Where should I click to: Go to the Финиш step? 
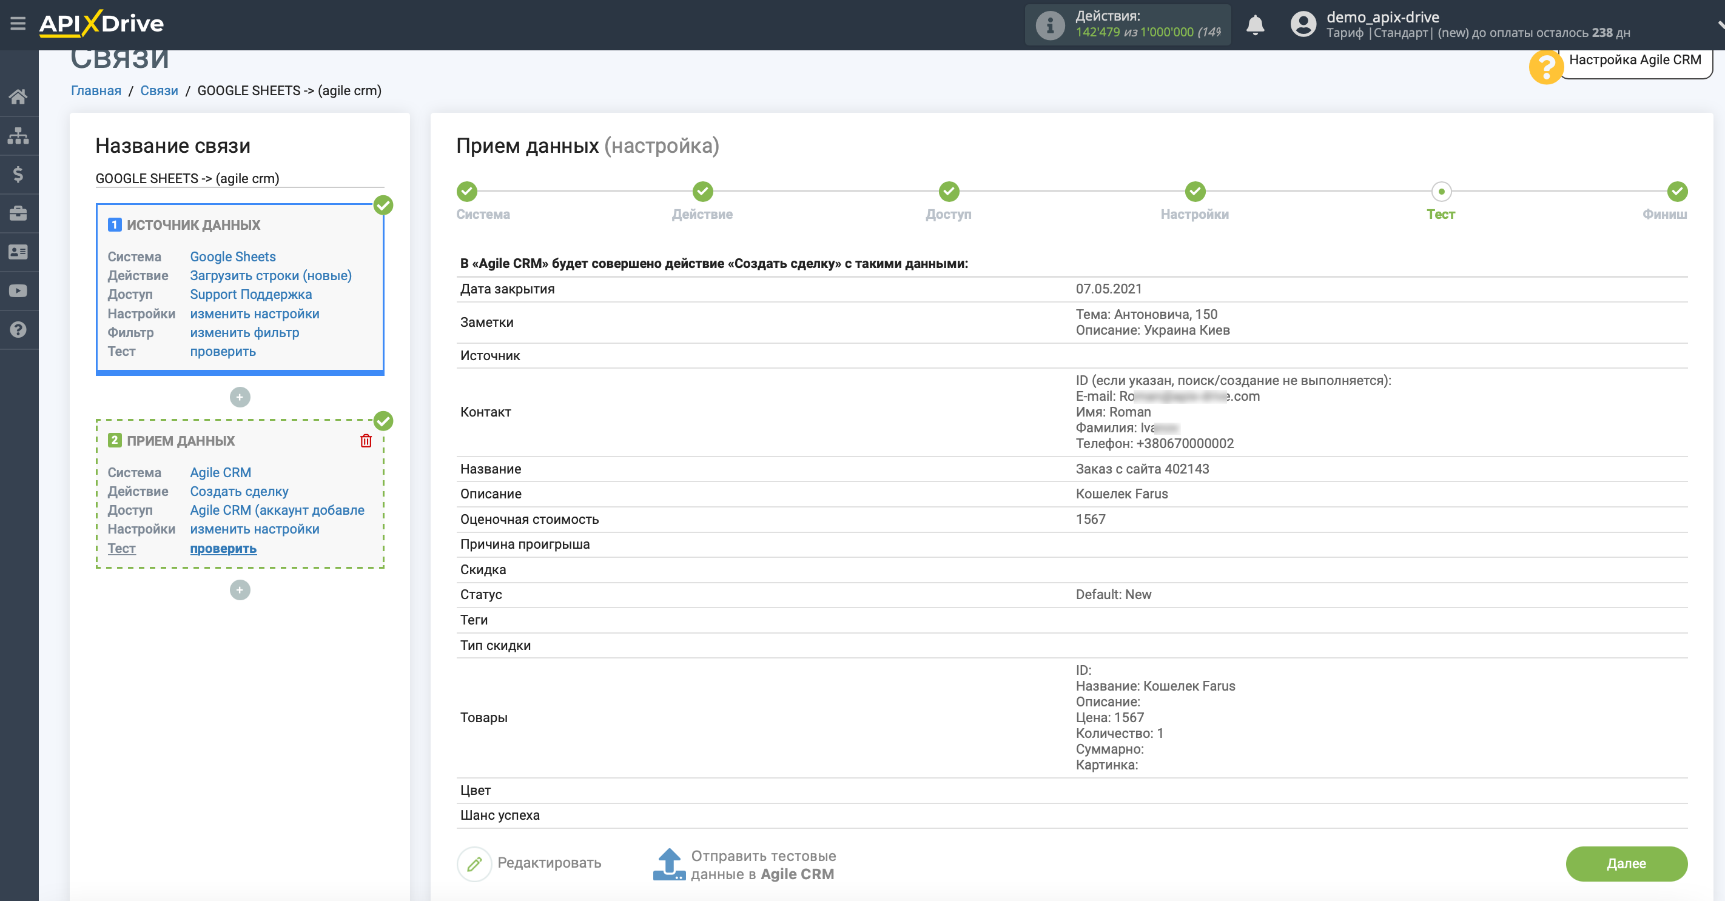1677,192
